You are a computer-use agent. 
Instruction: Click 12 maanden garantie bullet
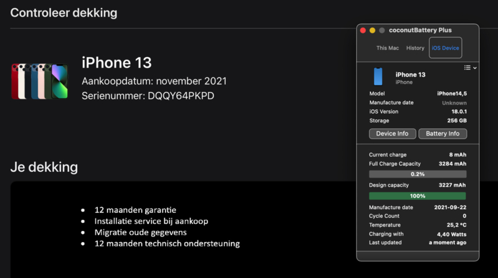pos(135,210)
